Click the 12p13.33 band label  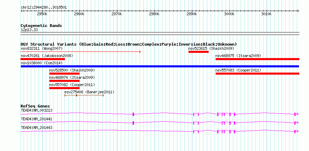point(29,30)
